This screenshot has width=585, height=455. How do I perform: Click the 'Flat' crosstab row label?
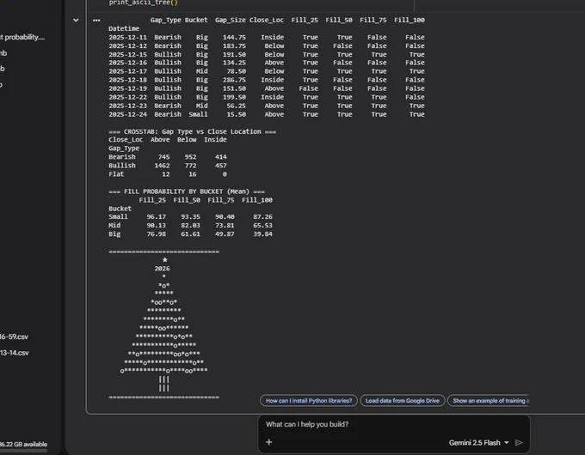click(116, 174)
